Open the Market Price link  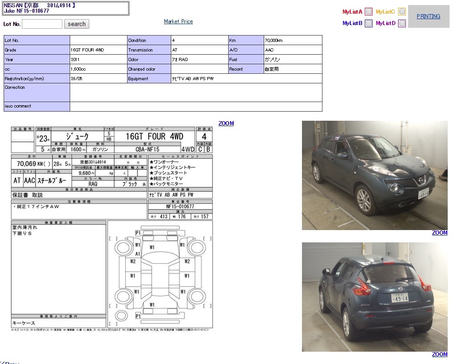pyautogui.click(x=178, y=21)
